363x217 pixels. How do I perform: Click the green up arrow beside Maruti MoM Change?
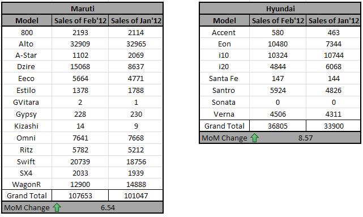(x=57, y=207)
